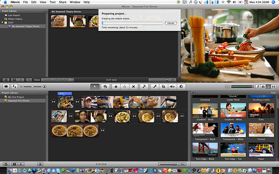This screenshot has height=174, width=279.
Task: Adjust the clip thumbnail size slider
Action: (33, 87)
